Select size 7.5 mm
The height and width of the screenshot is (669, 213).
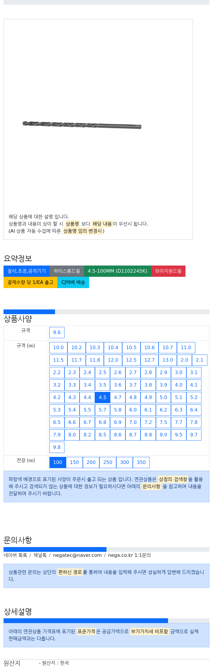click(163, 422)
